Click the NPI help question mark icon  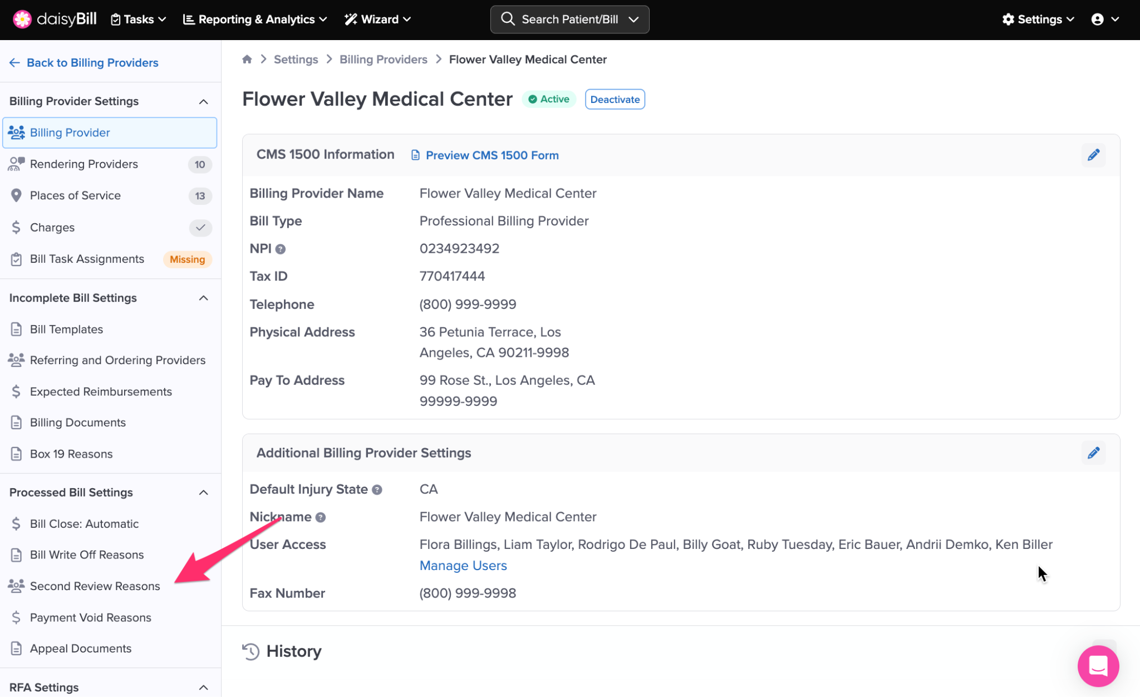281,249
